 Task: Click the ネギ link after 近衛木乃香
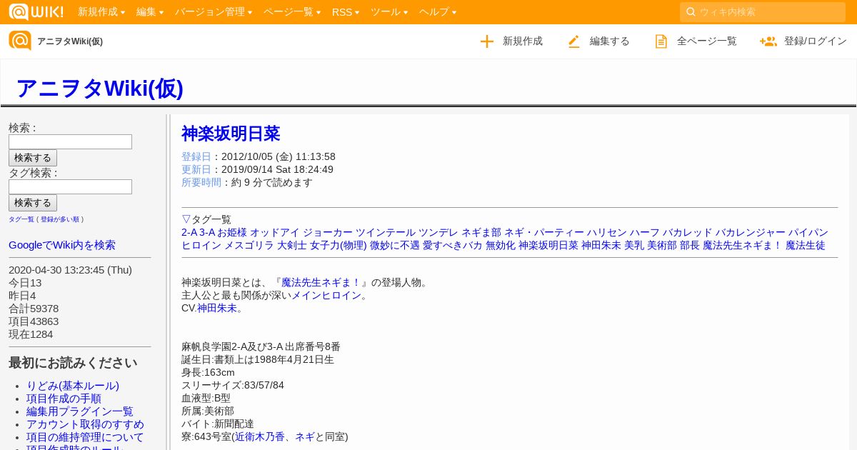click(305, 436)
